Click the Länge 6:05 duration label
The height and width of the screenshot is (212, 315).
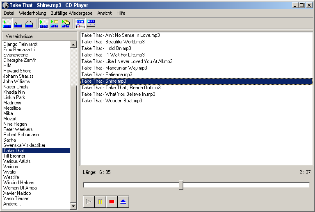(x=97, y=172)
